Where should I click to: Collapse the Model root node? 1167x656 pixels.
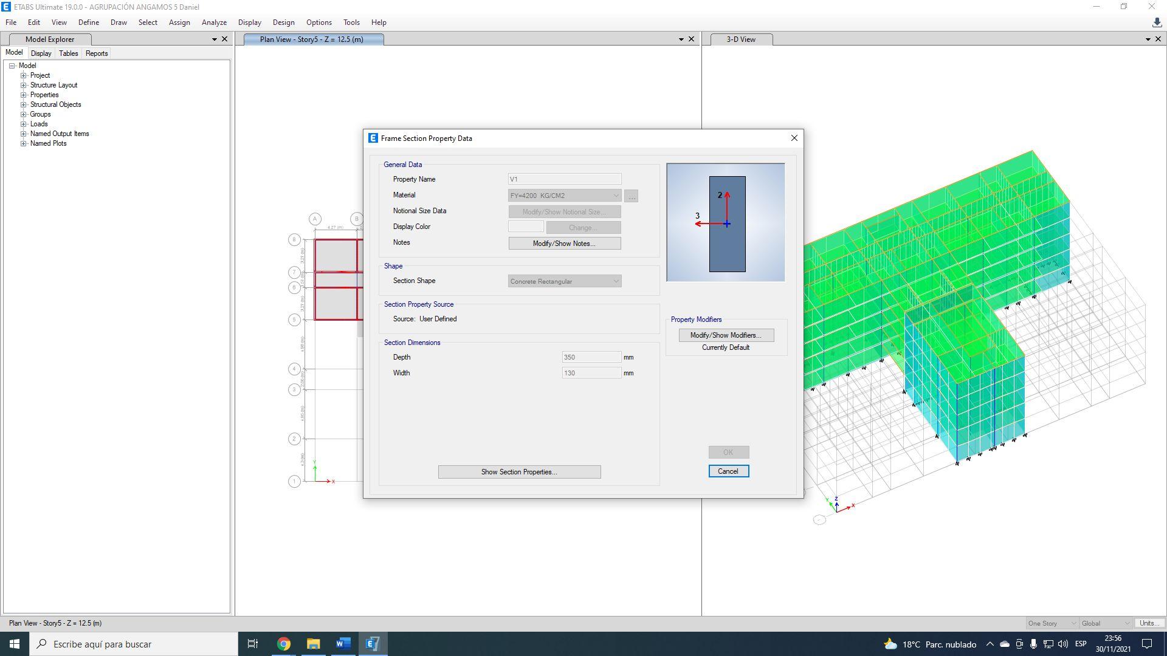pyautogui.click(x=12, y=66)
